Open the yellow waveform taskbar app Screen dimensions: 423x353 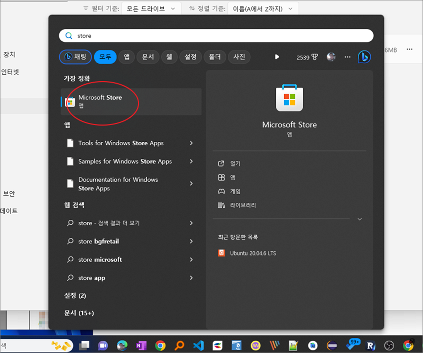coord(255,346)
